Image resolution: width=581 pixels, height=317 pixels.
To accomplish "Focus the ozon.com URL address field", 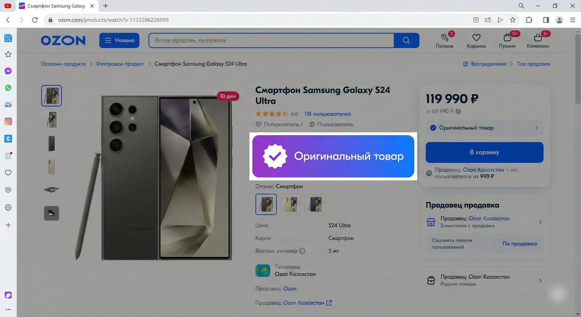I will 113,20.
